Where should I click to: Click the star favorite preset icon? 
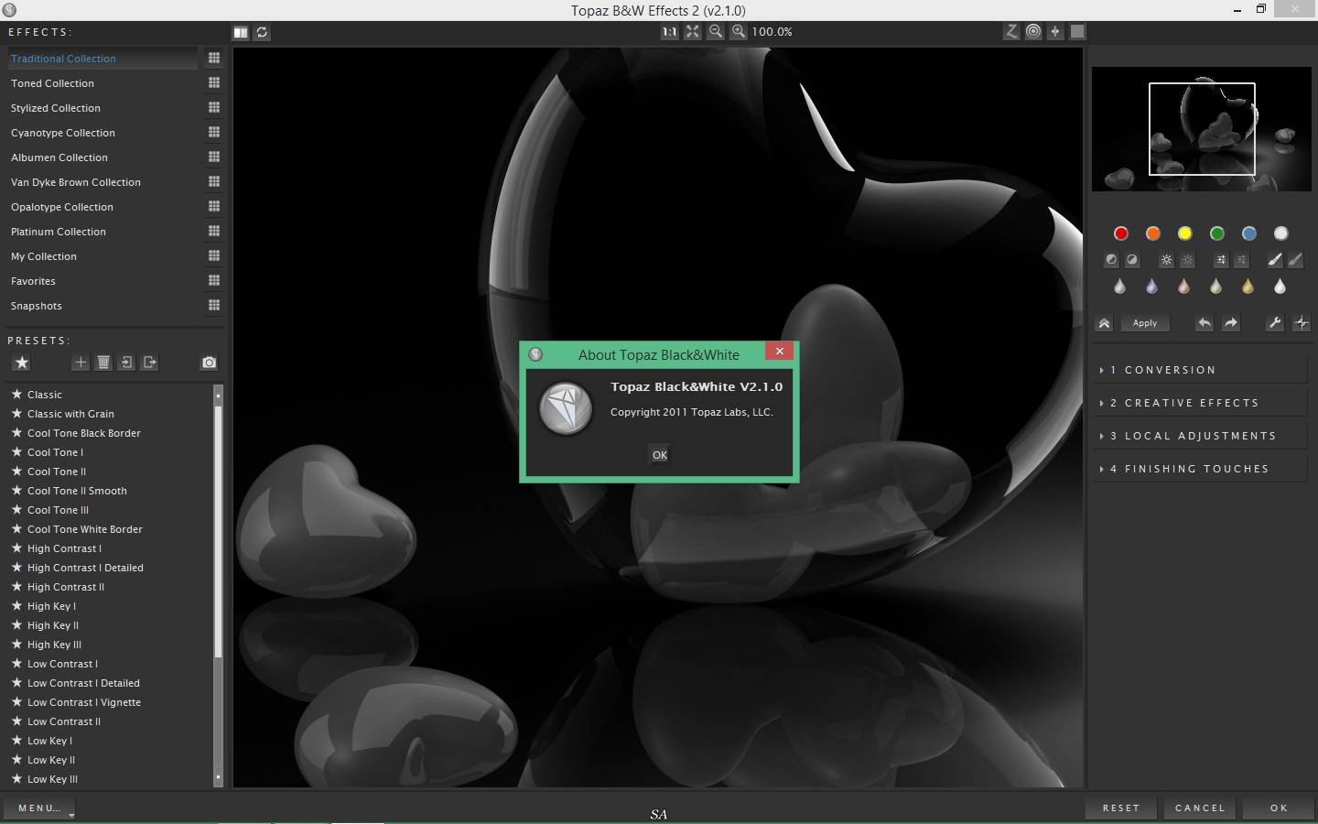coord(22,363)
